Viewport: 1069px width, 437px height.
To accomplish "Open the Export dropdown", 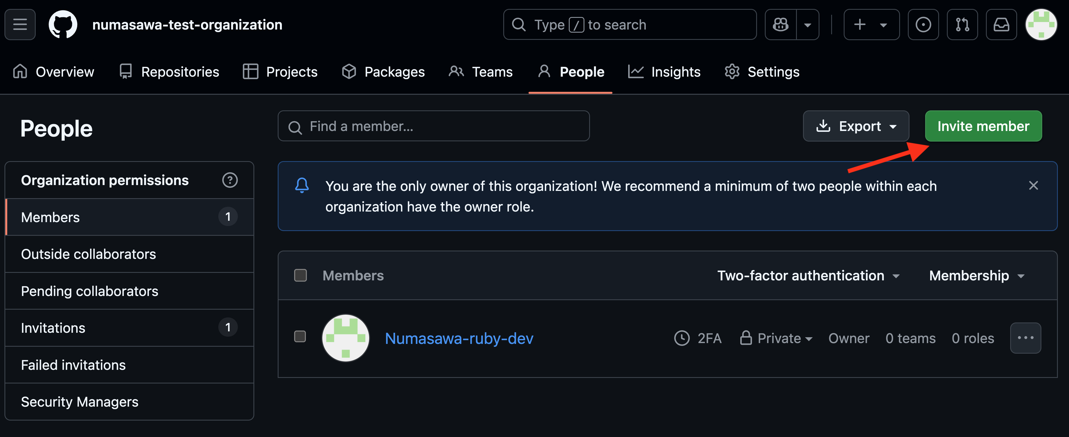I will click(856, 126).
